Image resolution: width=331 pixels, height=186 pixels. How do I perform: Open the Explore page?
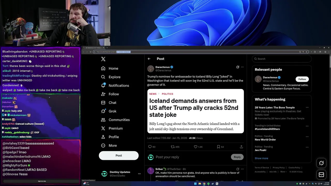[x=111, y=77]
